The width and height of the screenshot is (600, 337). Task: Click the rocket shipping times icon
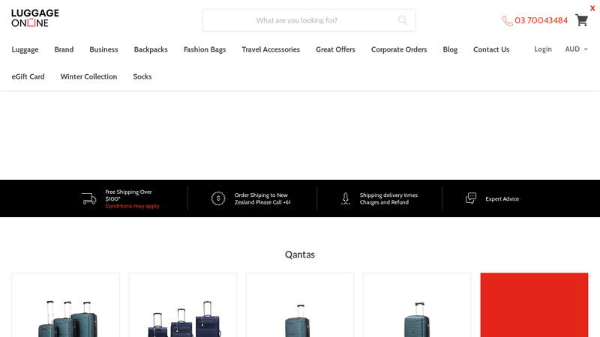tap(346, 198)
